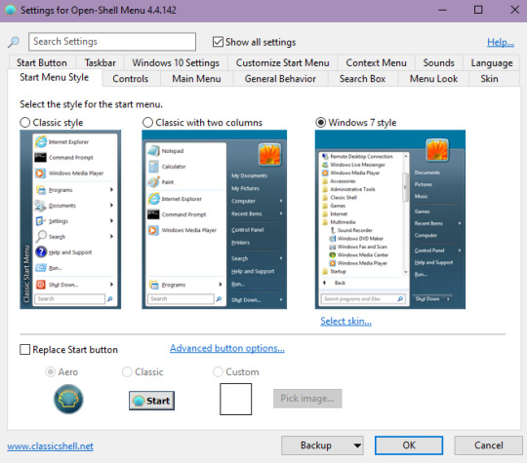
Task: Click the Open-Shell logo in title bar
Action: (11, 10)
